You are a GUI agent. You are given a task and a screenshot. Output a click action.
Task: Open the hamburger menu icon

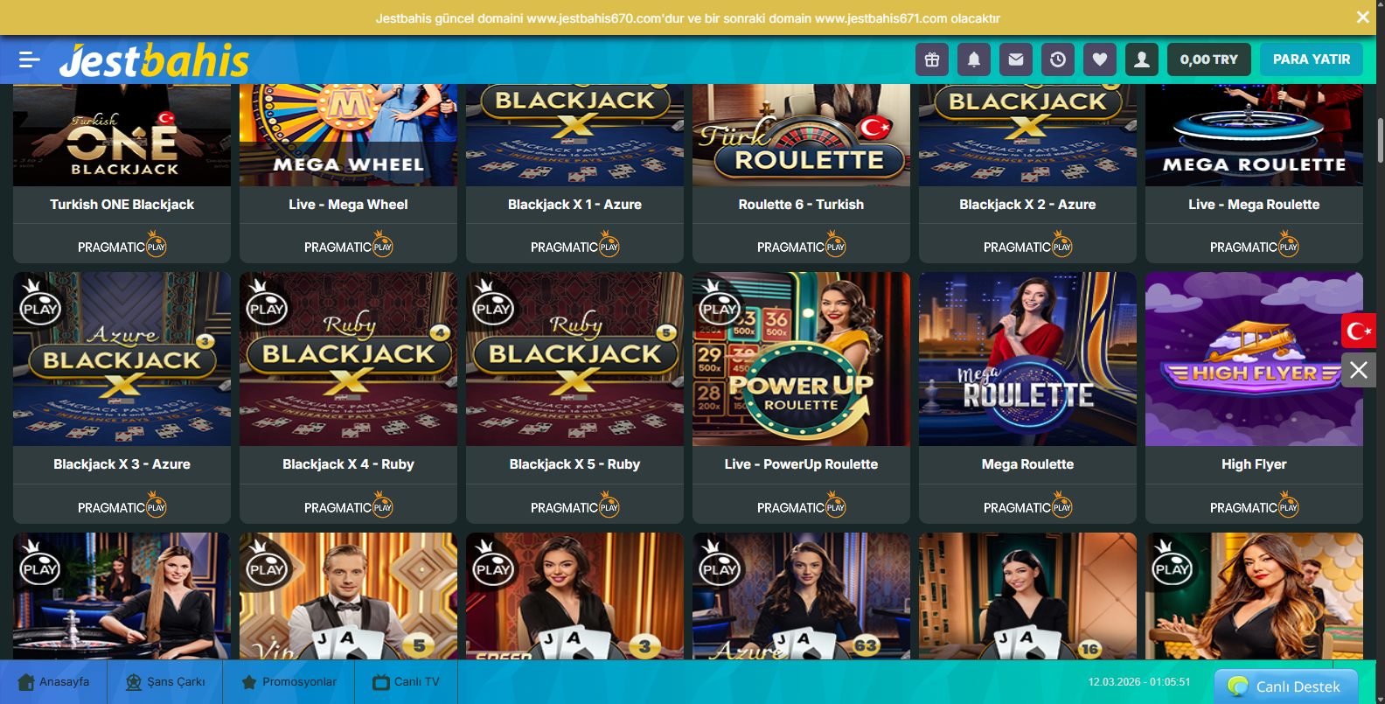(x=30, y=59)
